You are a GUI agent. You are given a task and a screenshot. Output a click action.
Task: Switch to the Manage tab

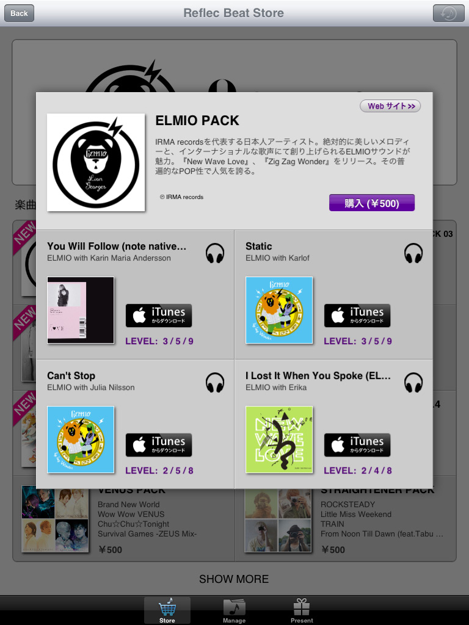tap(234, 610)
